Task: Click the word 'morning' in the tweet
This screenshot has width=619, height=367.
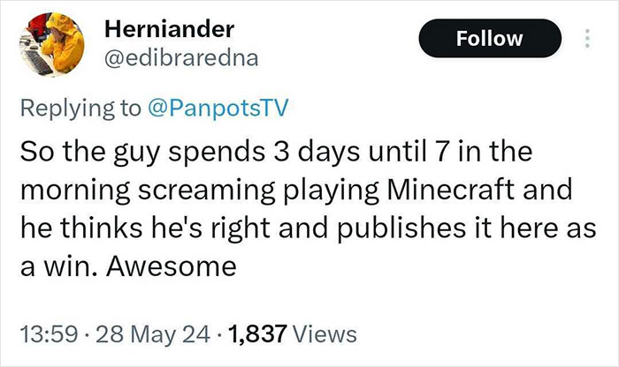Action: click(x=75, y=191)
